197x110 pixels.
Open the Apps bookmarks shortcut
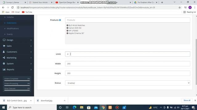6,12
